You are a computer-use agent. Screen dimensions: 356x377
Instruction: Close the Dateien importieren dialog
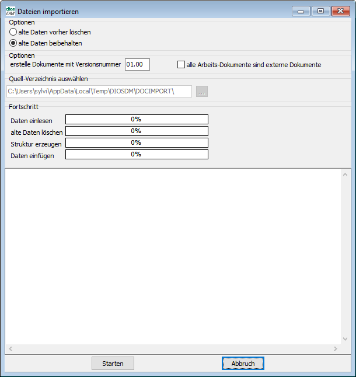340,11
